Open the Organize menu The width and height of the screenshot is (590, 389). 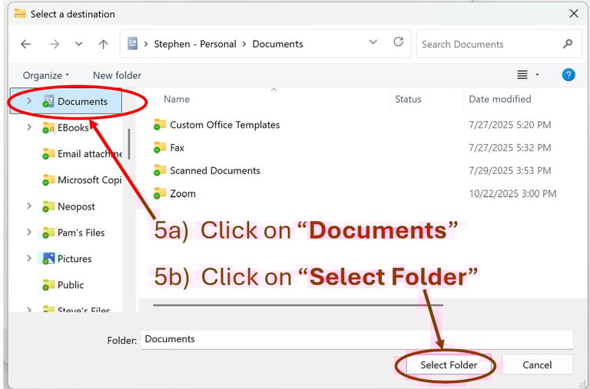click(x=46, y=75)
